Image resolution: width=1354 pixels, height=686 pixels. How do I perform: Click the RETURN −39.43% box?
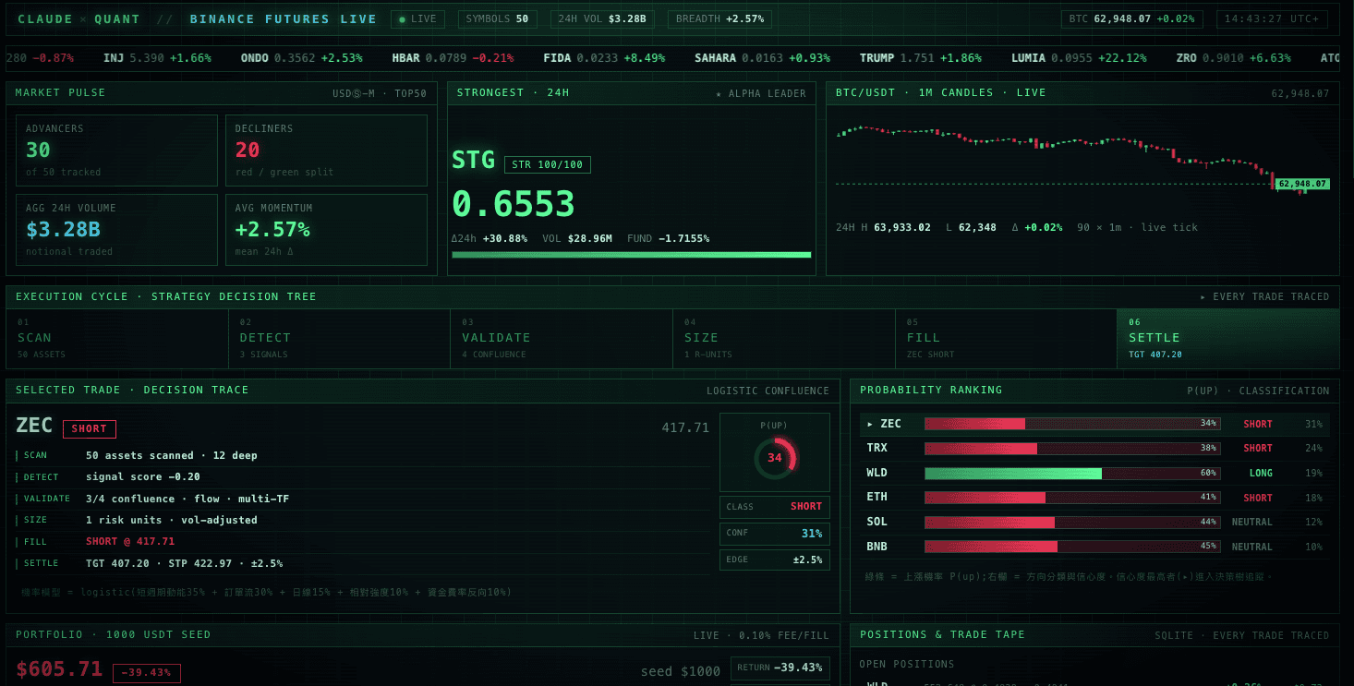(780, 668)
